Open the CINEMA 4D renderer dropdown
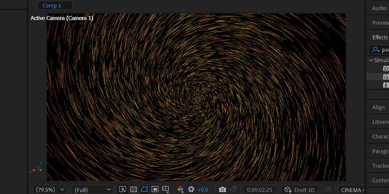389x194 pixels. tap(352, 190)
